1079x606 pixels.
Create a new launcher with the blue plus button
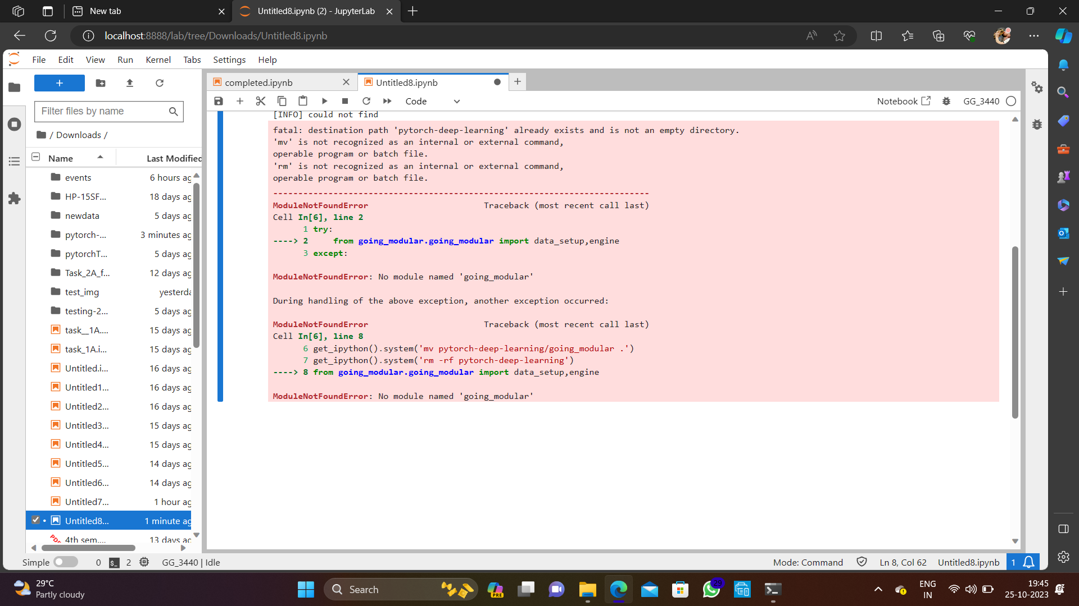coord(59,83)
